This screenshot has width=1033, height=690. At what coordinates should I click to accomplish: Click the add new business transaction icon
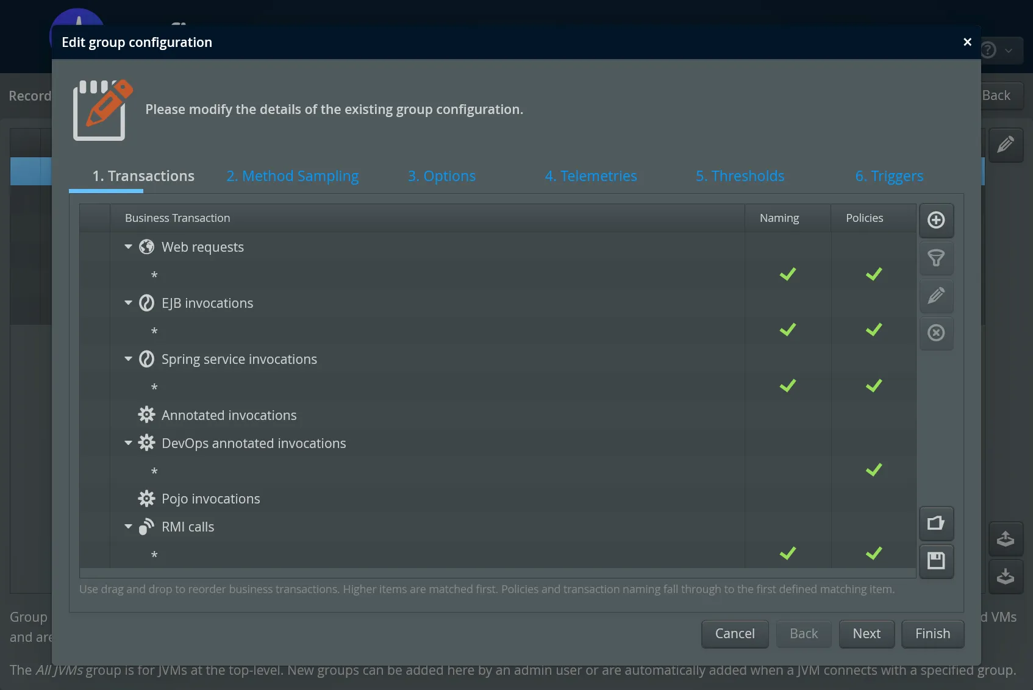[937, 221]
